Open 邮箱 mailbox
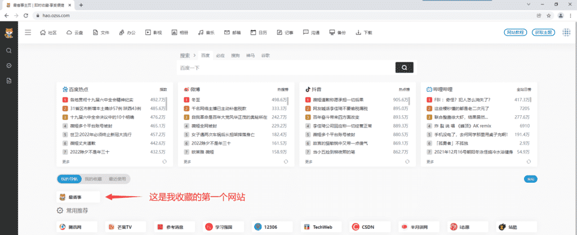This screenshot has height=235, width=577. pos(233,32)
